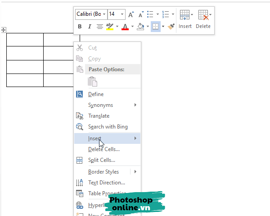Click the table move handle
This screenshot has height=216, width=270.
coord(4,30)
